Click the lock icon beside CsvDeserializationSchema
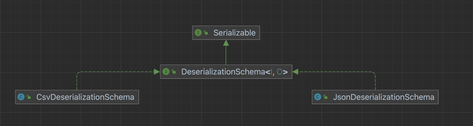This screenshot has width=473, height=126. (29, 97)
